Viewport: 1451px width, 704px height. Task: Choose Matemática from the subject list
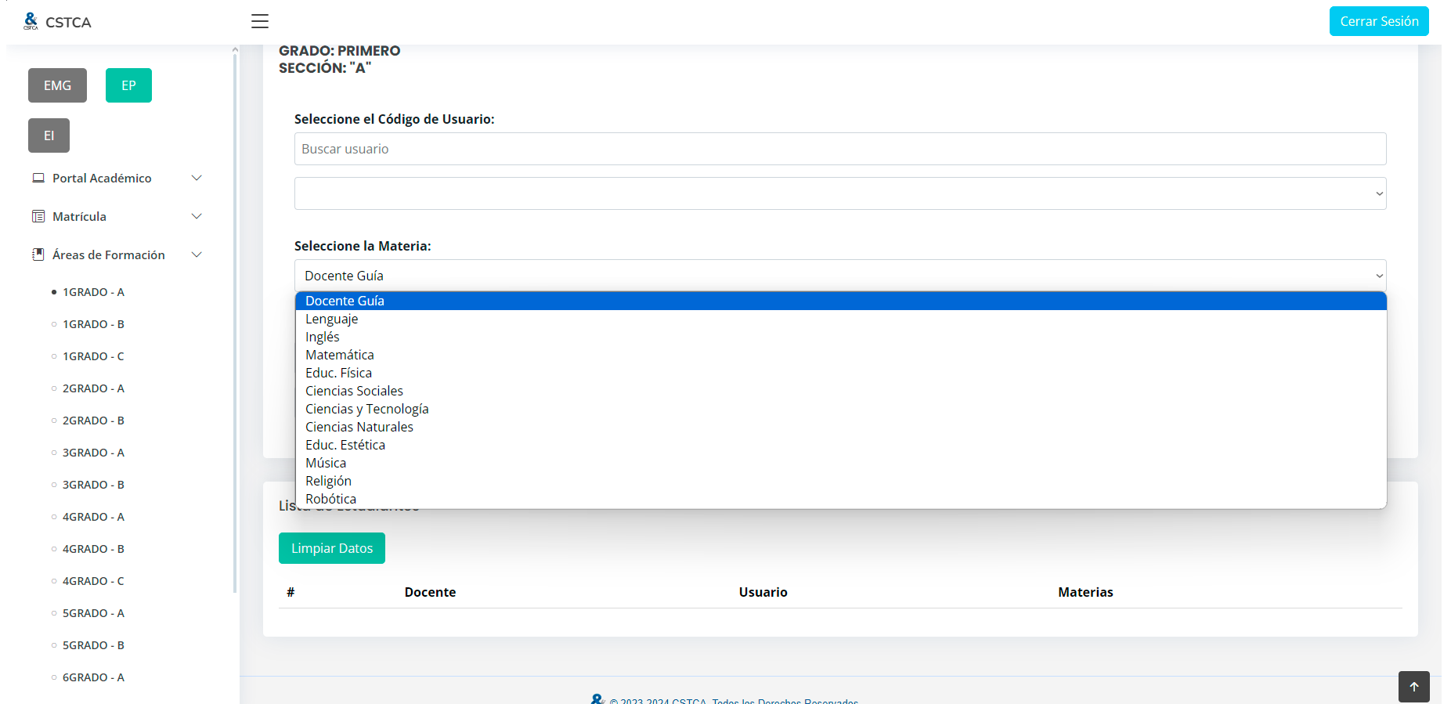coord(340,355)
